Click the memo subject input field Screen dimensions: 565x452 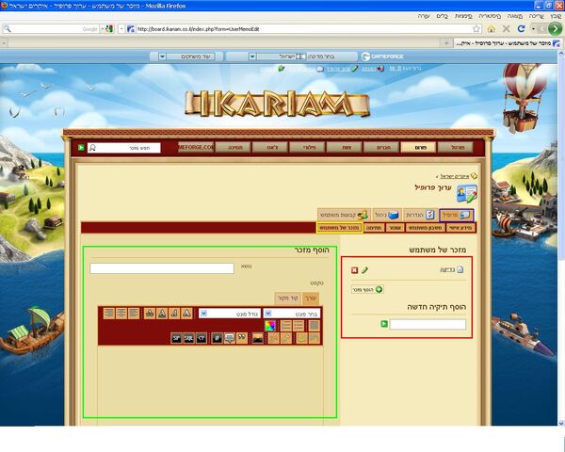(162, 268)
